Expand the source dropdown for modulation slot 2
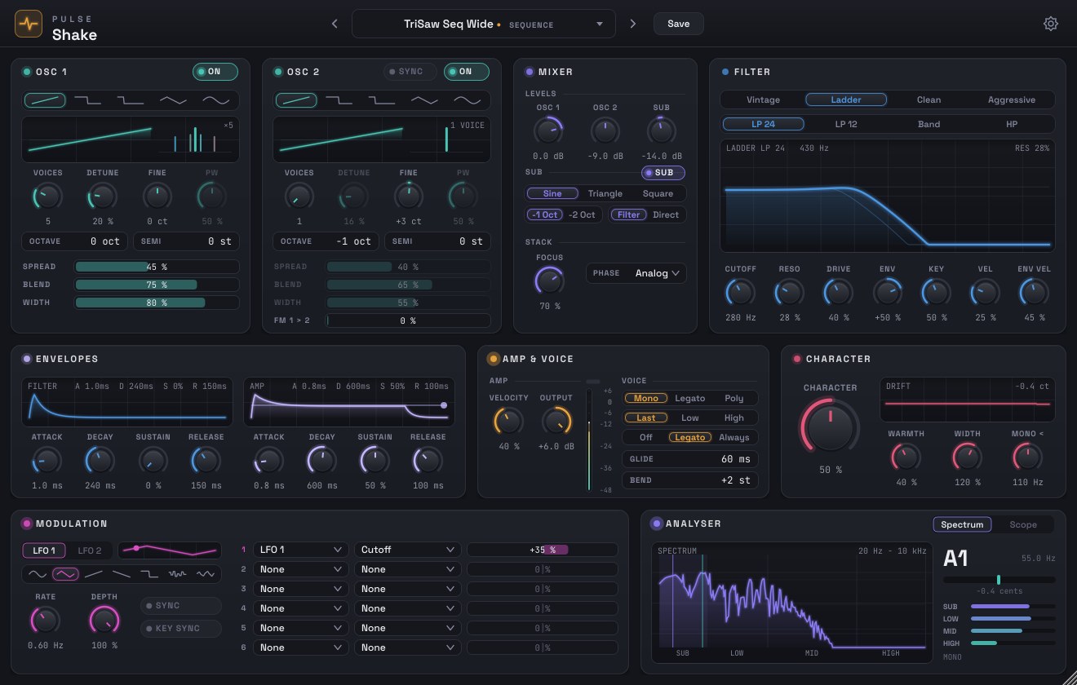The image size is (1077, 685). 301,569
